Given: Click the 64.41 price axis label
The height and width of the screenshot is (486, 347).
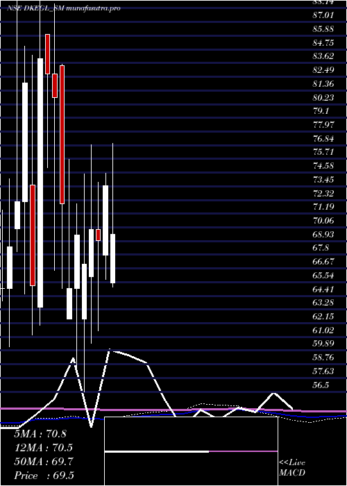Looking at the screenshot, I should point(323,289).
